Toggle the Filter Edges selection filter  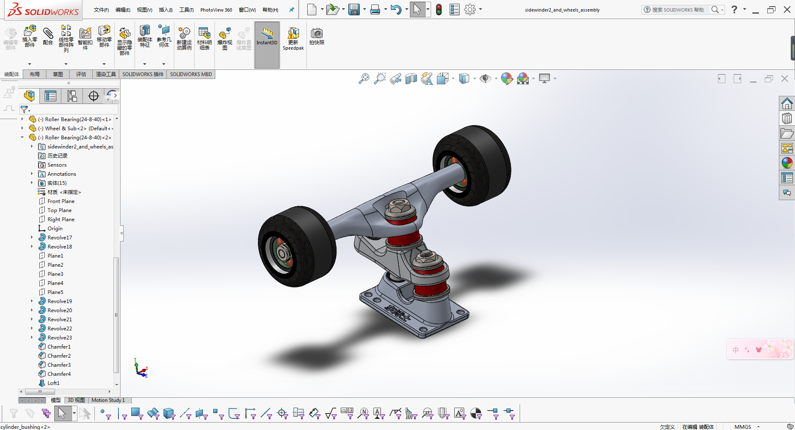pos(122,413)
